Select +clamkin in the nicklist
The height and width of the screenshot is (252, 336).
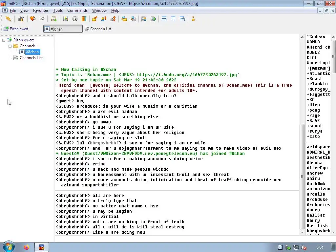click(x=317, y=84)
